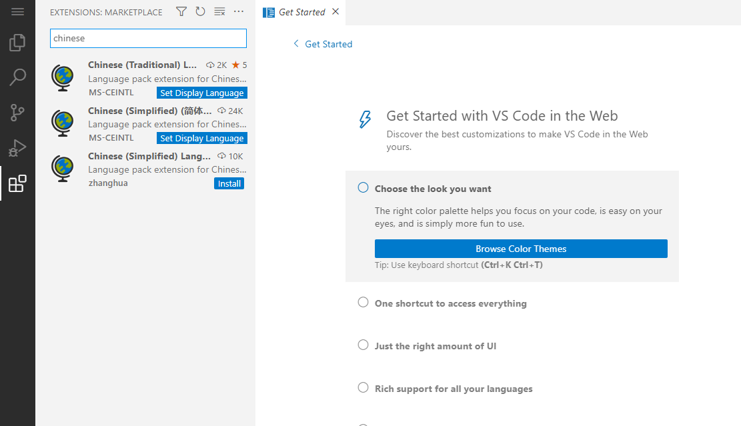This screenshot has width=741, height=426.
Task: Go back via Get Started chevron link
Action: point(323,44)
